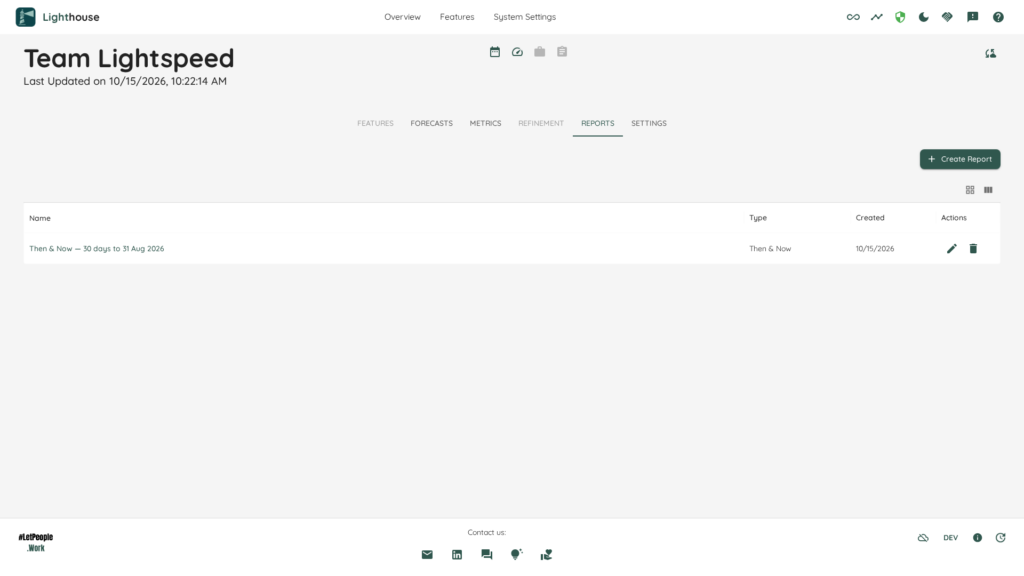Click the speedometer gauge icon
Viewport: 1024px width, 576px height.
[517, 52]
